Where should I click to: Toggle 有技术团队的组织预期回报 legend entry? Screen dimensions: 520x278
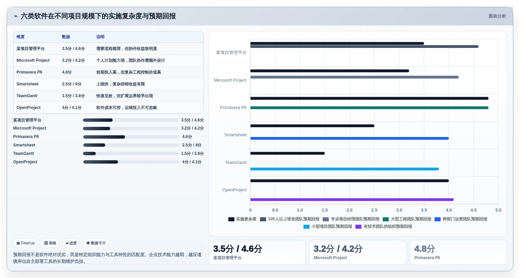(384, 227)
